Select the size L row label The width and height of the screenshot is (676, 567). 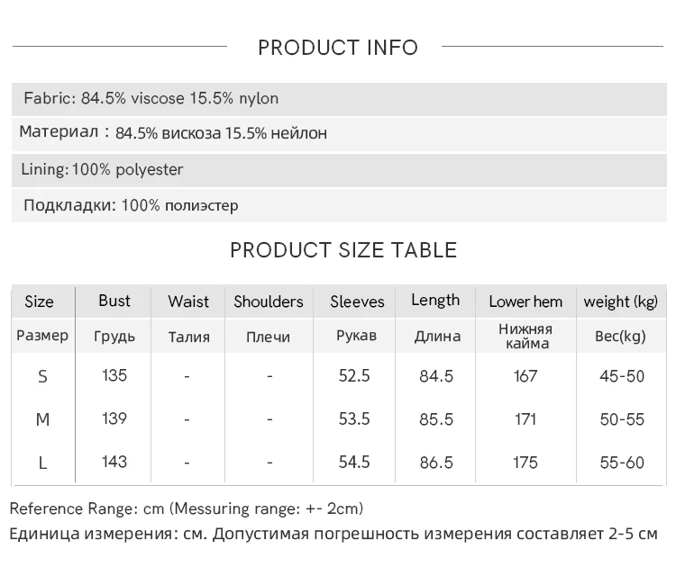(x=42, y=463)
